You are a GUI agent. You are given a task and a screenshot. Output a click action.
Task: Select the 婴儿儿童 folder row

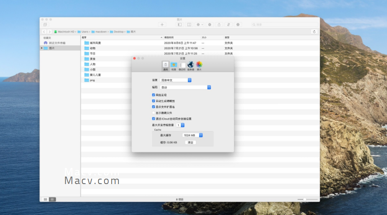pyautogui.click(x=107, y=75)
